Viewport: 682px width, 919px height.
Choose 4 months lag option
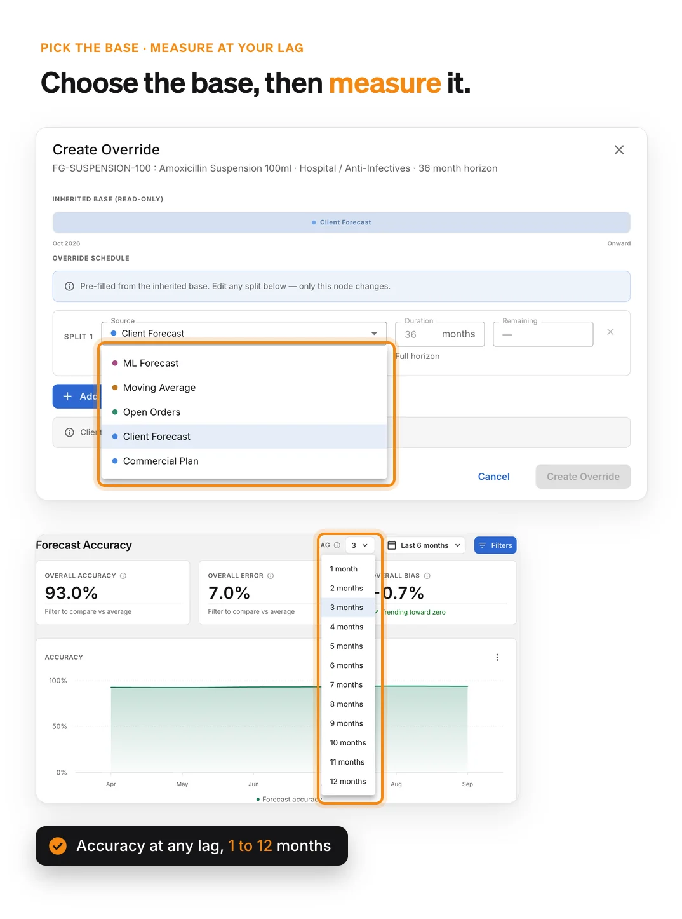tap(348, 627)
